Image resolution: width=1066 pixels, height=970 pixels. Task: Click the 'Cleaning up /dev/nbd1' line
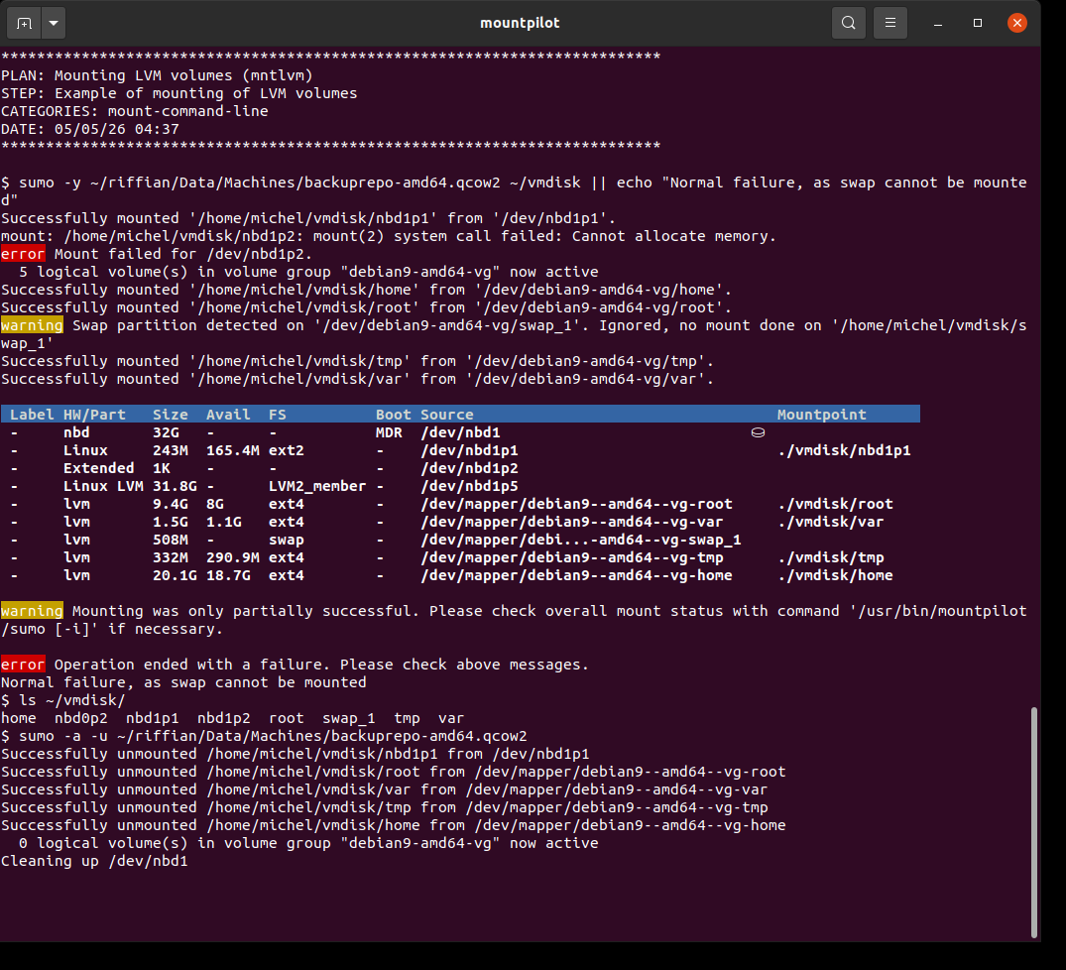(94, 861)
